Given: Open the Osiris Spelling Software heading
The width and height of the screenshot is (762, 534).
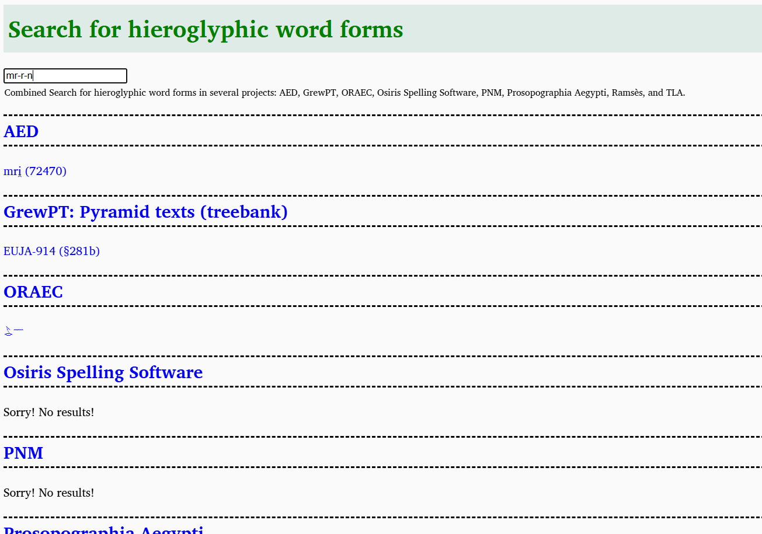Looking at the screenshot, I should (103, 372).
